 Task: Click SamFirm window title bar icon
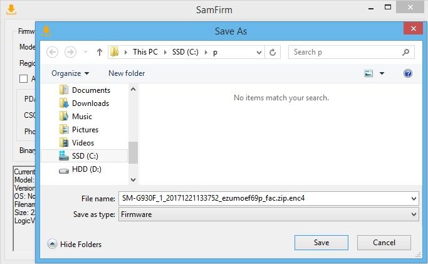(11, 9)
